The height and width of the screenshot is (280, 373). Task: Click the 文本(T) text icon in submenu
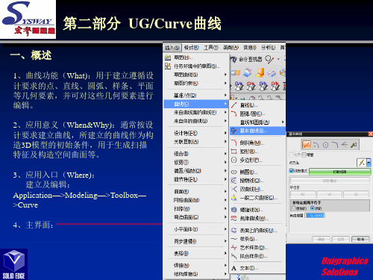pyautogui.click(x=233, y=268)
